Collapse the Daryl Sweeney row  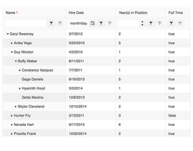(8, 34)
